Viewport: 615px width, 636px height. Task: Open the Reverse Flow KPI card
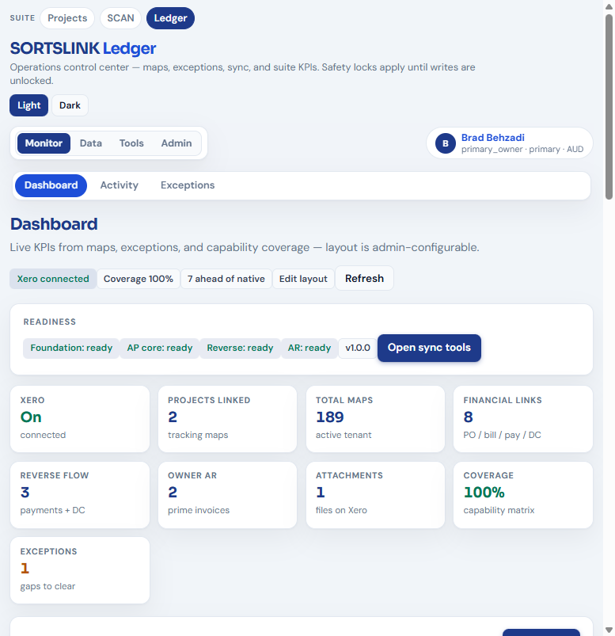pyautogui.click(x=80, y=495)
